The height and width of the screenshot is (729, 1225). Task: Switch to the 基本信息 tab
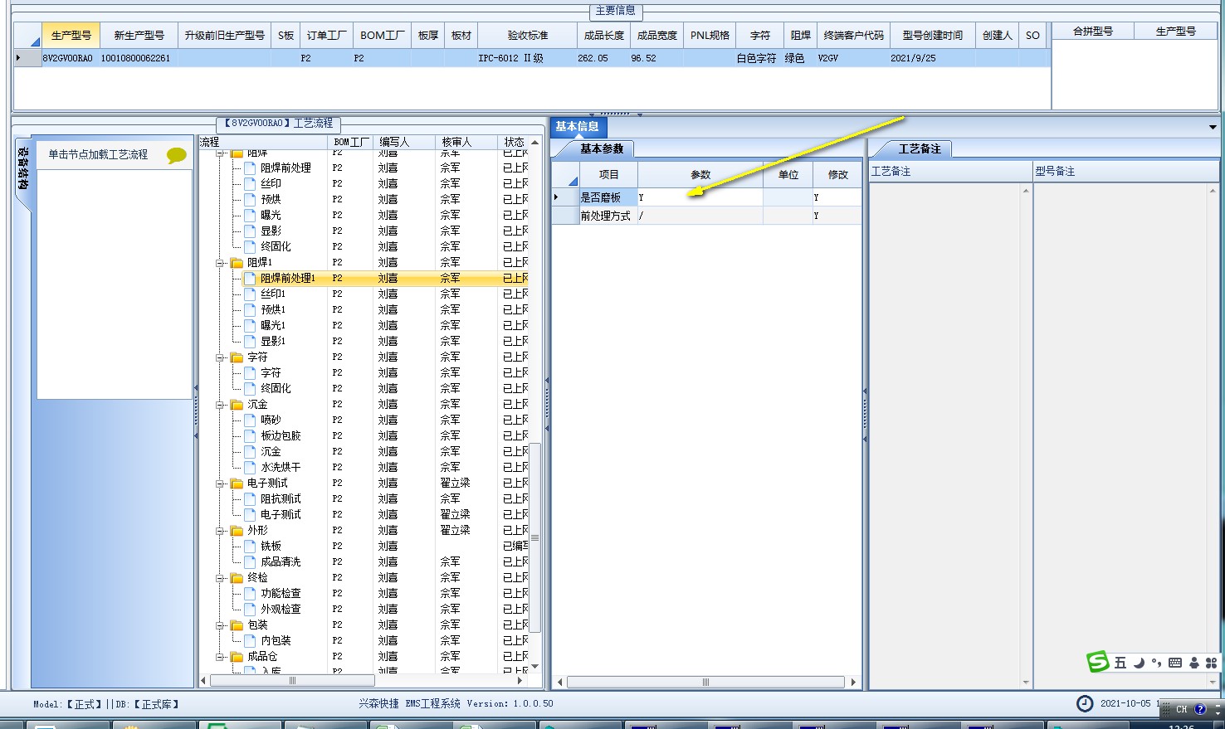pos(578,127)
